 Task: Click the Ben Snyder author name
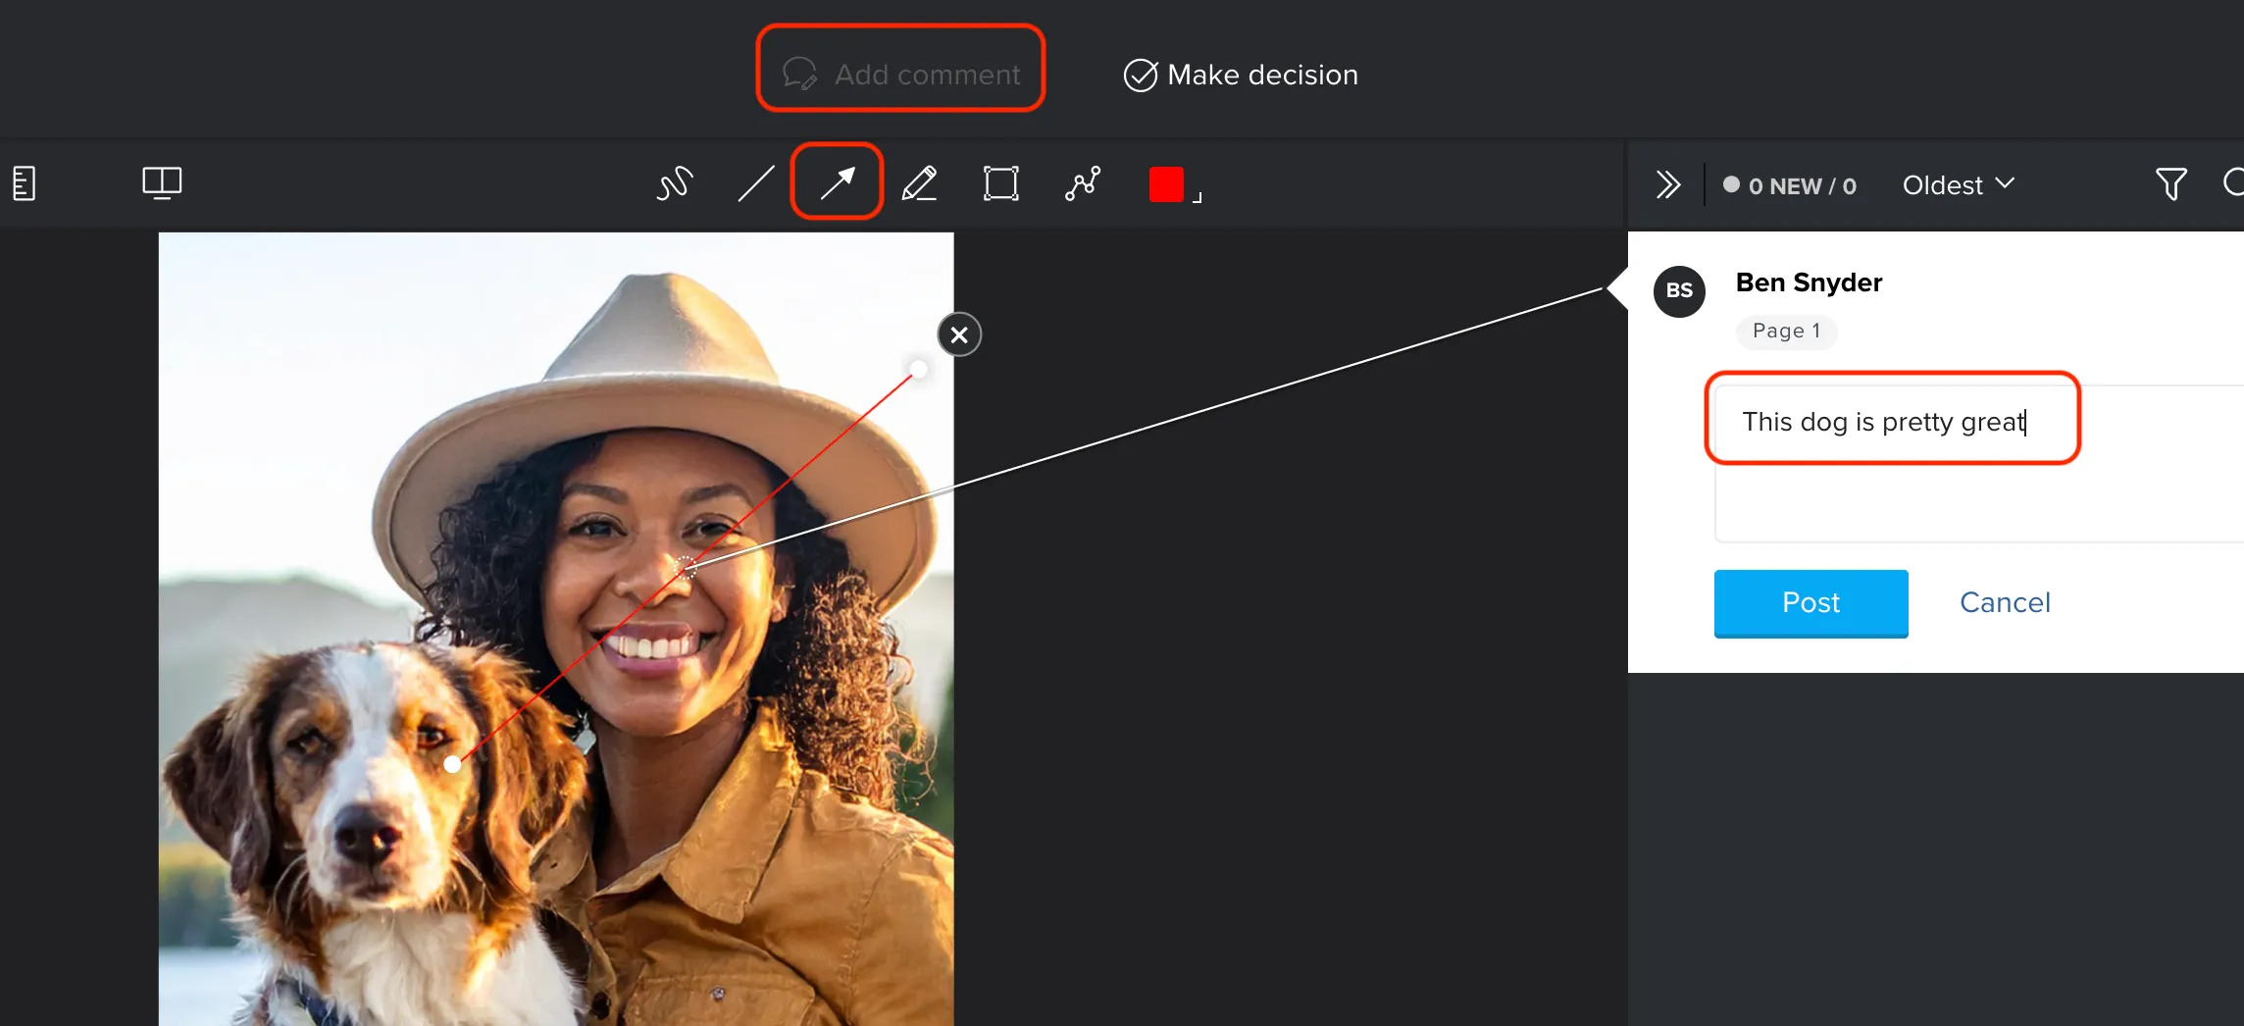tap(1809, 282)
